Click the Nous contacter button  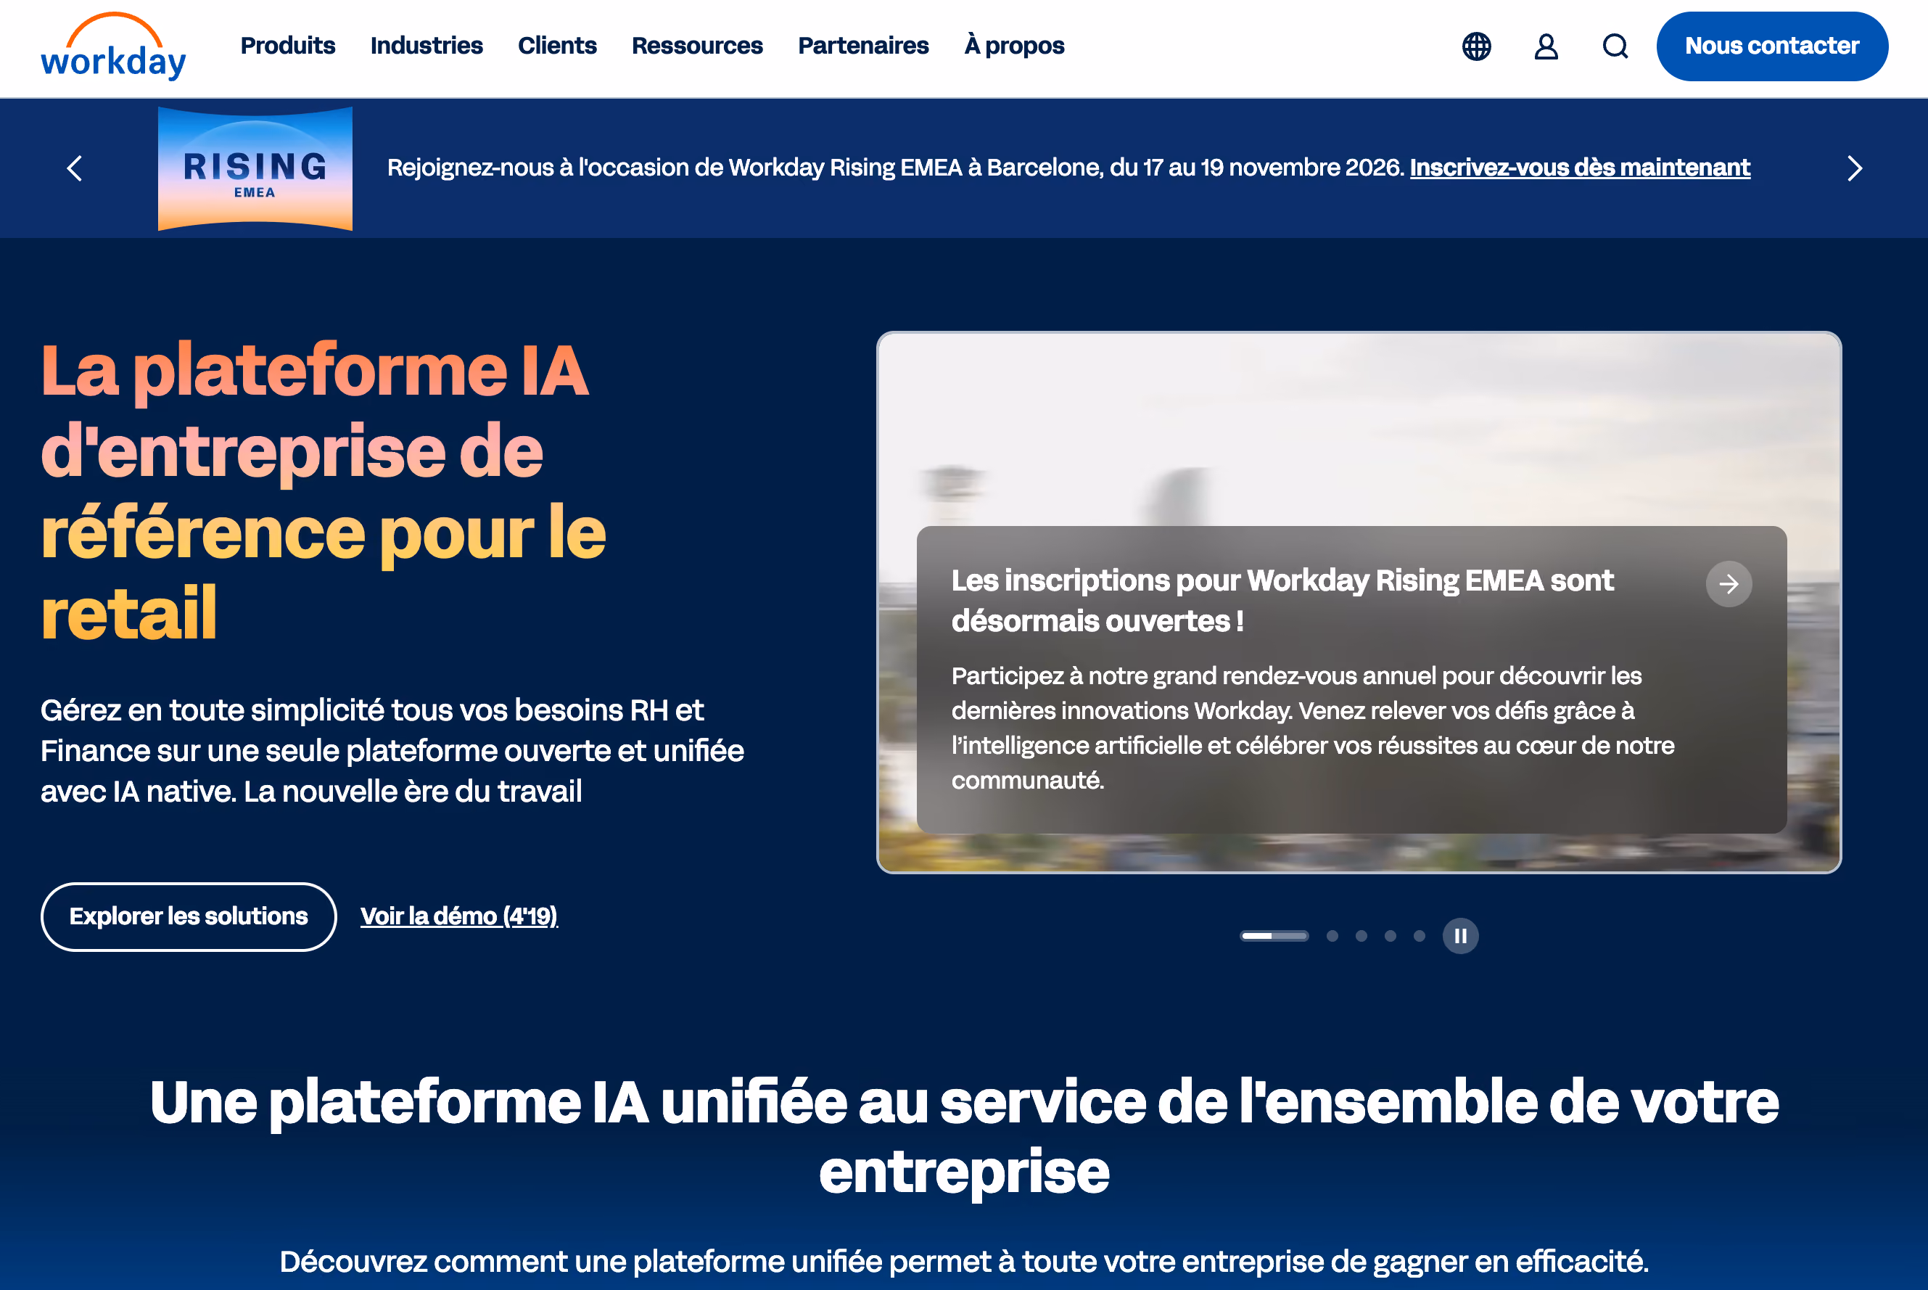[1772, 46]
